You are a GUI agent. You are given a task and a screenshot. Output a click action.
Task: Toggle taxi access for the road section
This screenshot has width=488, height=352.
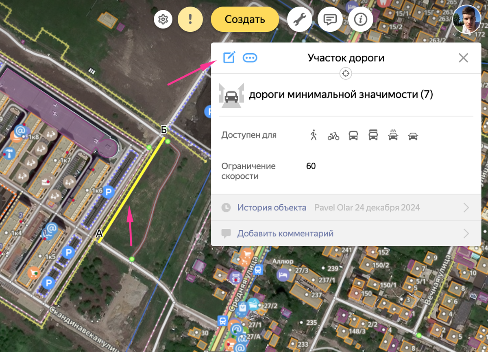[393, 134]
